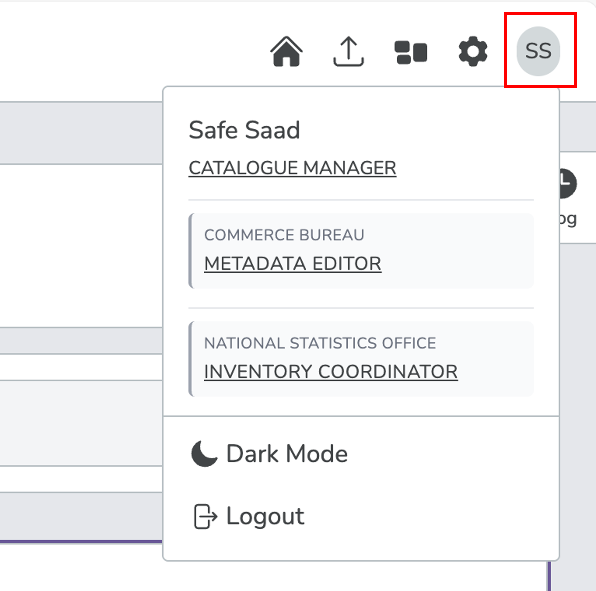Click the COMMERCE BUREAU organisation label

pos(284,235)
